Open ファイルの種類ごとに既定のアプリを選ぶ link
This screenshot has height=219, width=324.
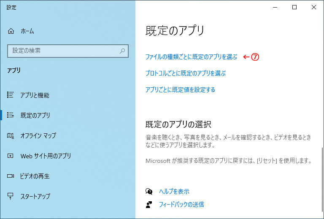192,57
